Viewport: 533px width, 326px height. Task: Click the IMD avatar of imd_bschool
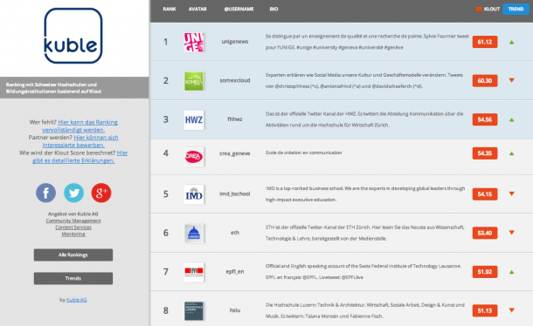coord(194,194)
